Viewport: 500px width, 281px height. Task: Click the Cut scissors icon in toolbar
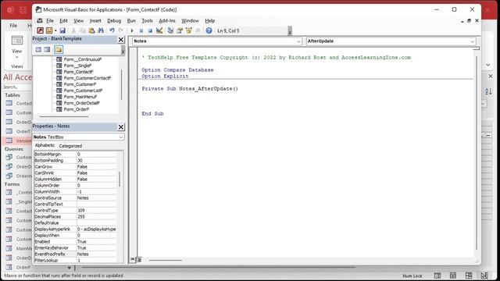pos(73,30)
